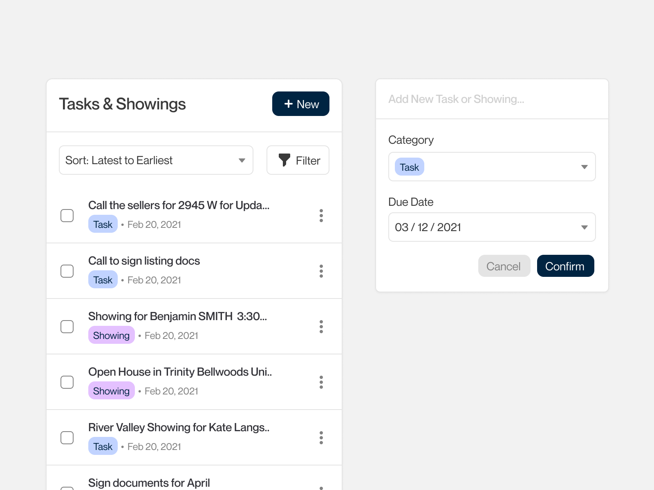Click the funnel Filter icon
Screen dimensions: 654x490
[284, 160]
